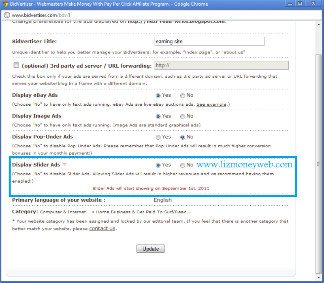Select Yes for Display Pop-Under Ads
324x283 pixels.
coord(158,137)
